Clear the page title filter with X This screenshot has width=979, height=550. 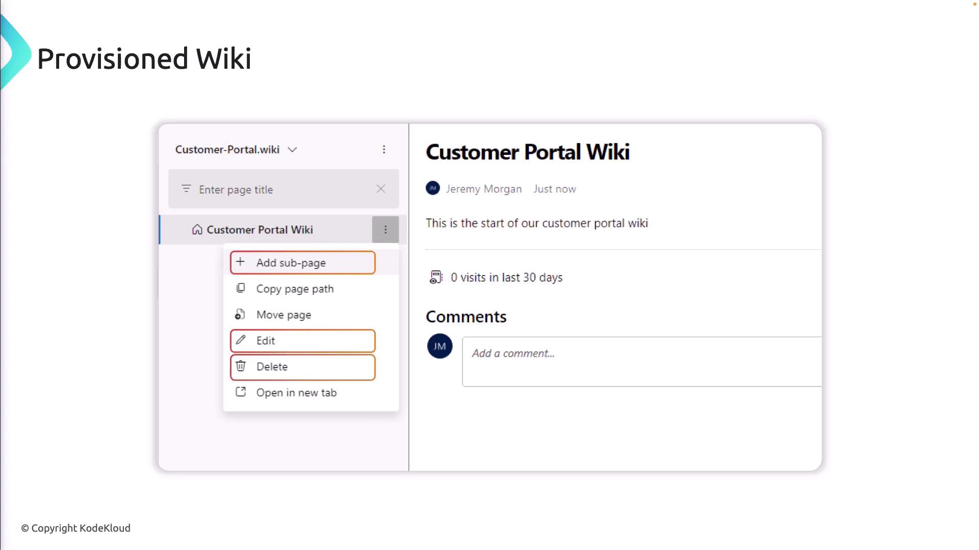pyautogui.click(x=381, y=189)
